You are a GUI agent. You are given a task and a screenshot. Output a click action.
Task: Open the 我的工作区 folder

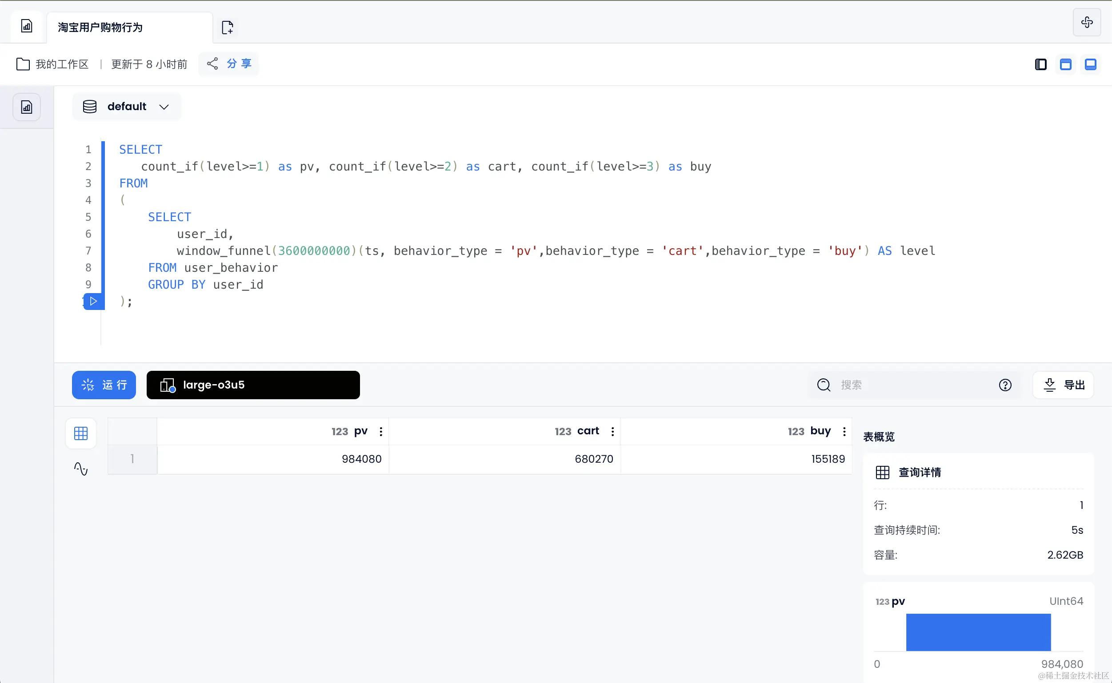(52, 64)
